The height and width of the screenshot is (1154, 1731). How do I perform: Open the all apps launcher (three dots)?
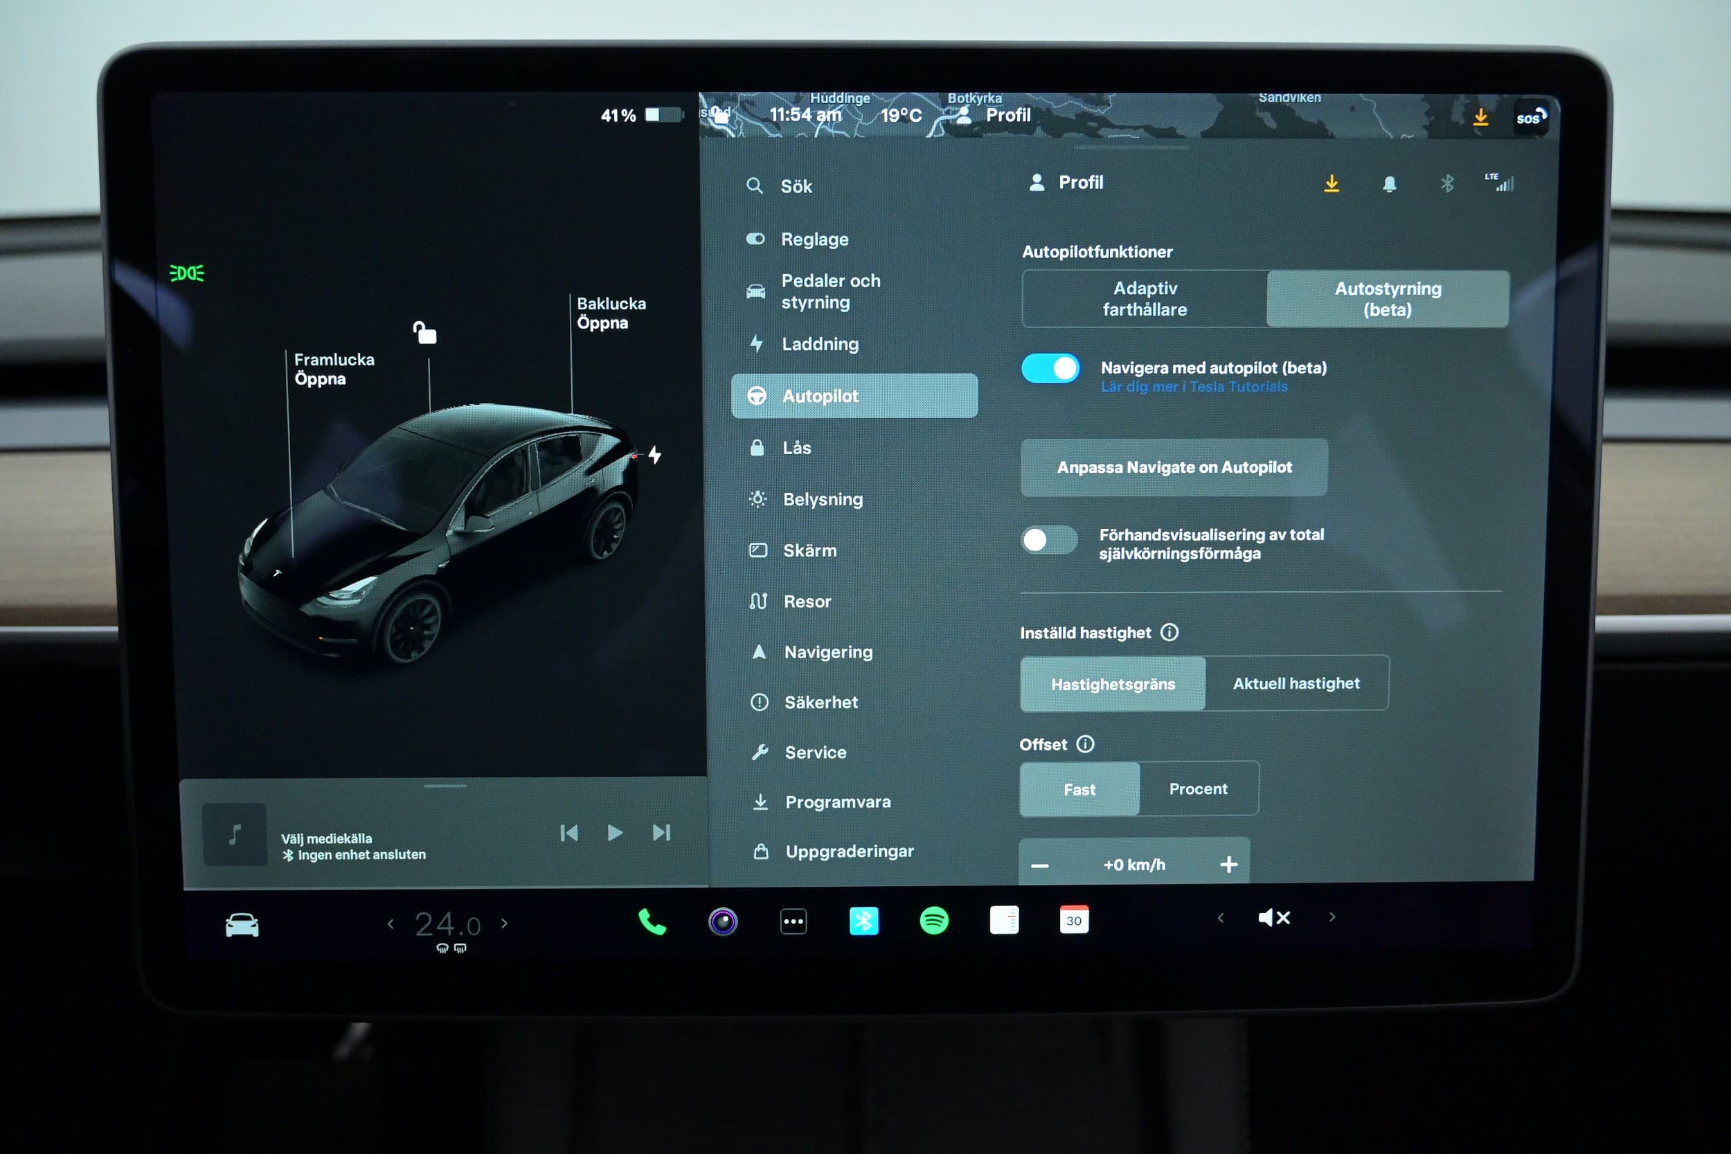(x=793, y=921)
